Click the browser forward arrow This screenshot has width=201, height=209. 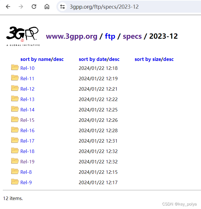coord(21,7)
